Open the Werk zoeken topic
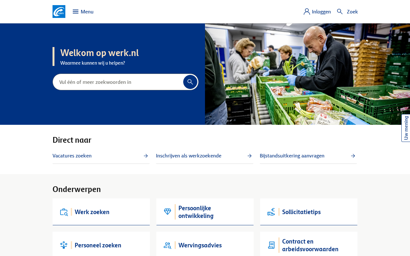Screen dimensions: 410x256 (101, 212)
